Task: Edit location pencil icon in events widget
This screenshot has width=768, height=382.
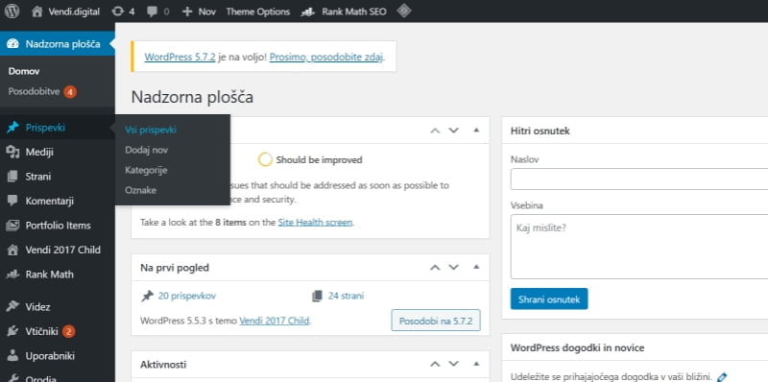Action: (x=721, y=377)
